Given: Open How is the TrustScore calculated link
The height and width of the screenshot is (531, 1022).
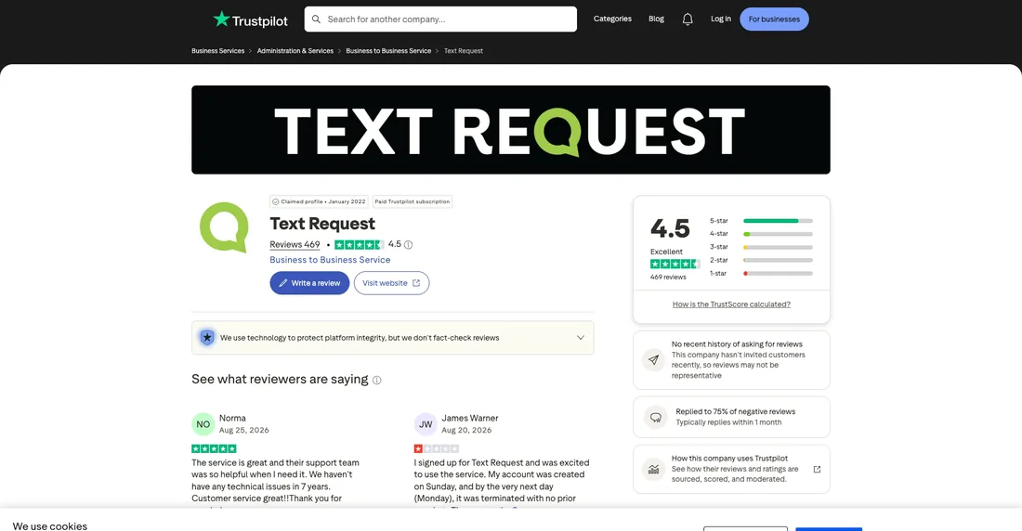Looking at the screenshot, I should tap(731, 304).
